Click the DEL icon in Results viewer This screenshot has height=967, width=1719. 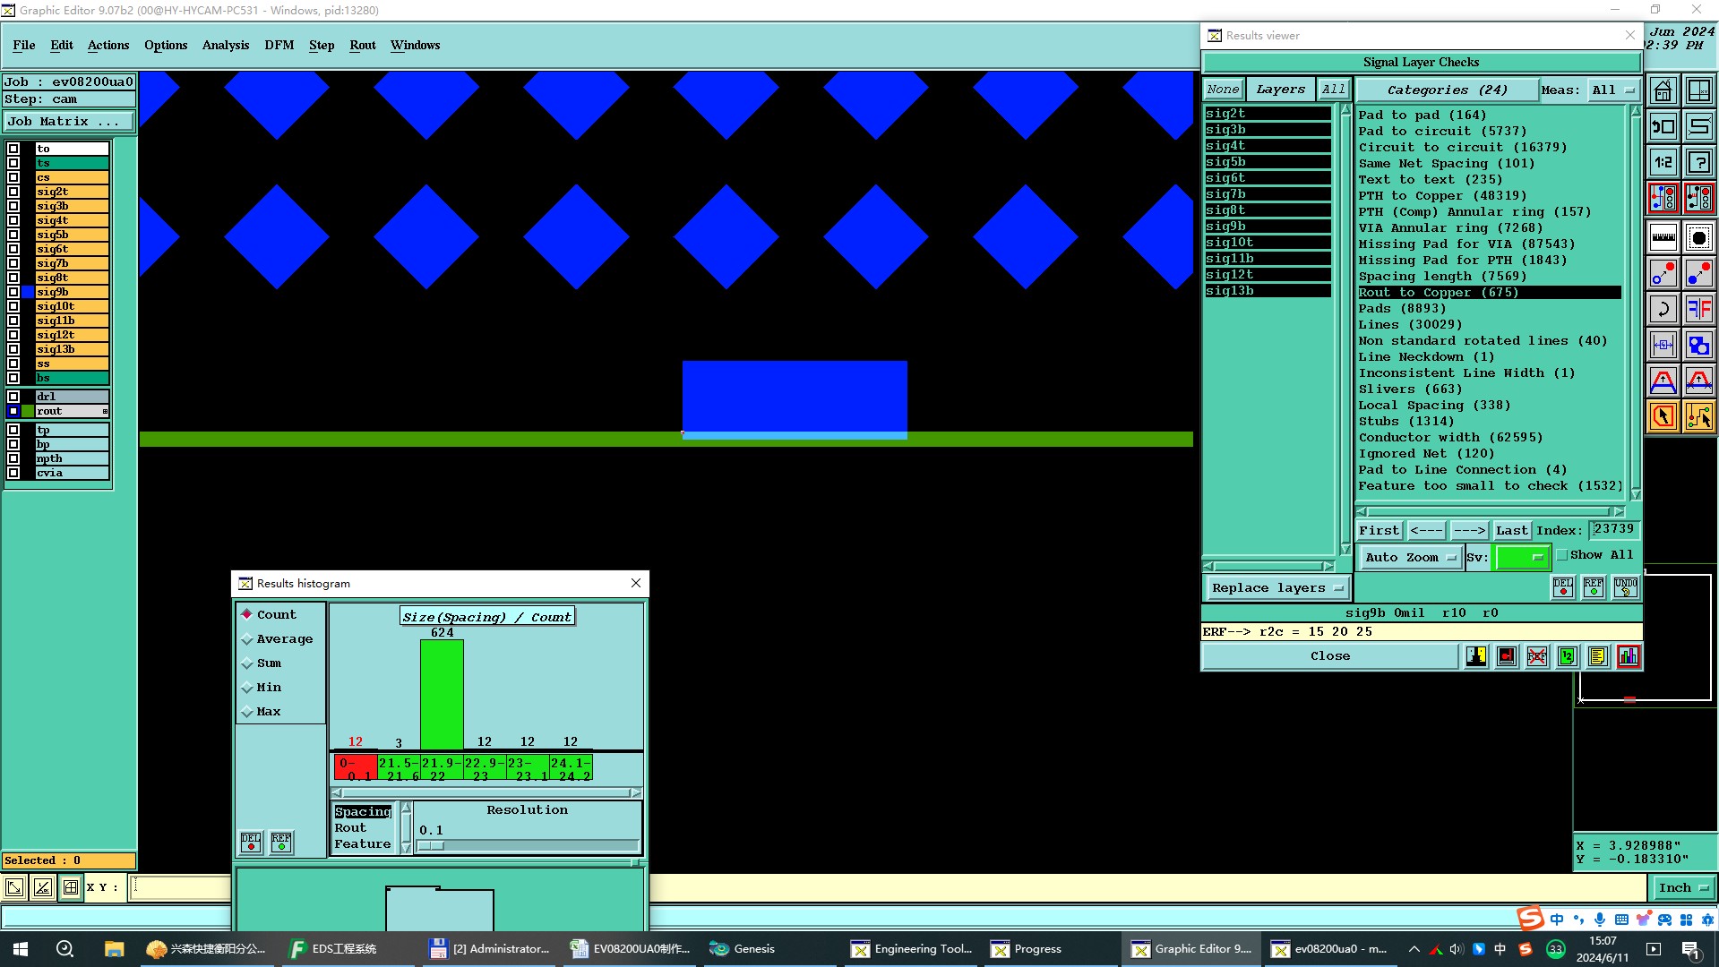pos(1563,587)
